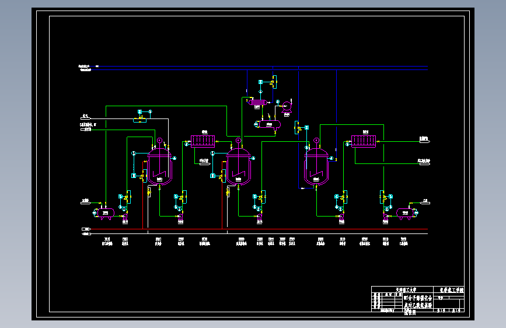Select the shell-and-tube condenser symbol
Image resolution: width=506 pixels, height=328 pixels.
(257, 103)
